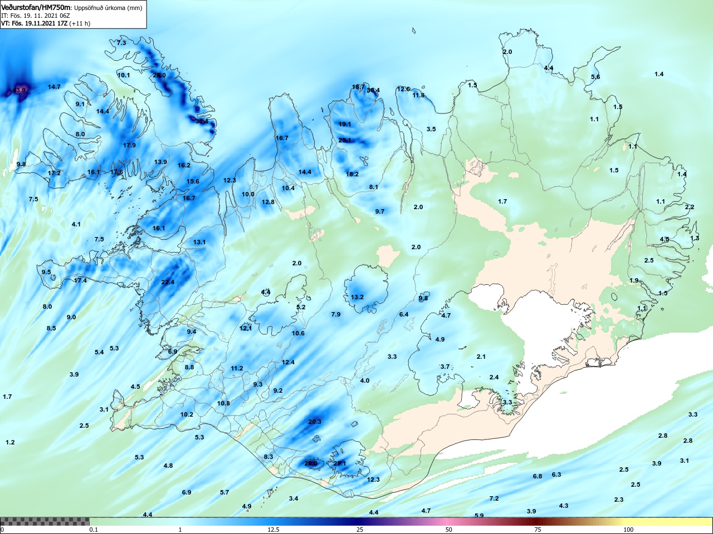This screenshot has width=713, height=534.
Task: Pick the 7.2 value label
Action: [494, 498]
